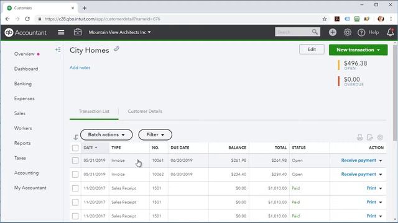
Task: Close the Customers browser tab
Action: (73, 8)
